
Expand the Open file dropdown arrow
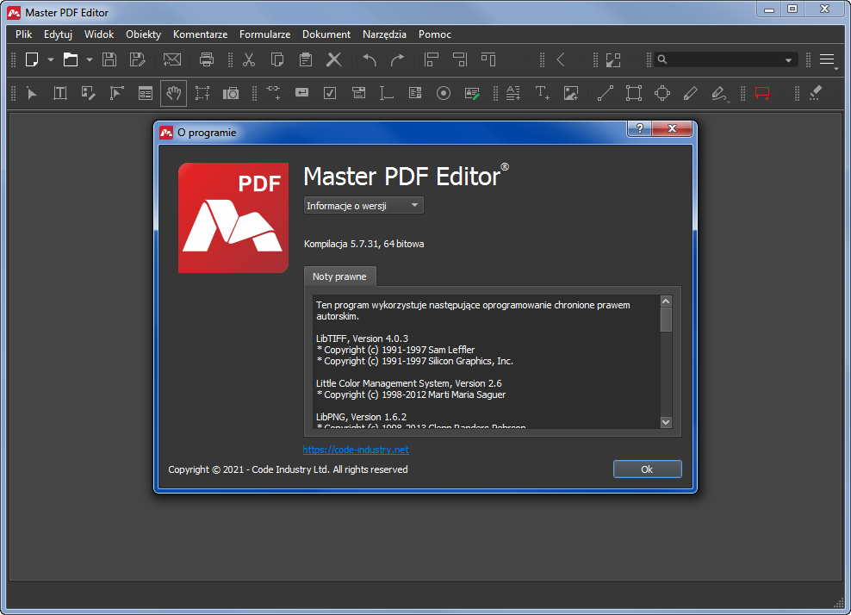tap(90, 59)
